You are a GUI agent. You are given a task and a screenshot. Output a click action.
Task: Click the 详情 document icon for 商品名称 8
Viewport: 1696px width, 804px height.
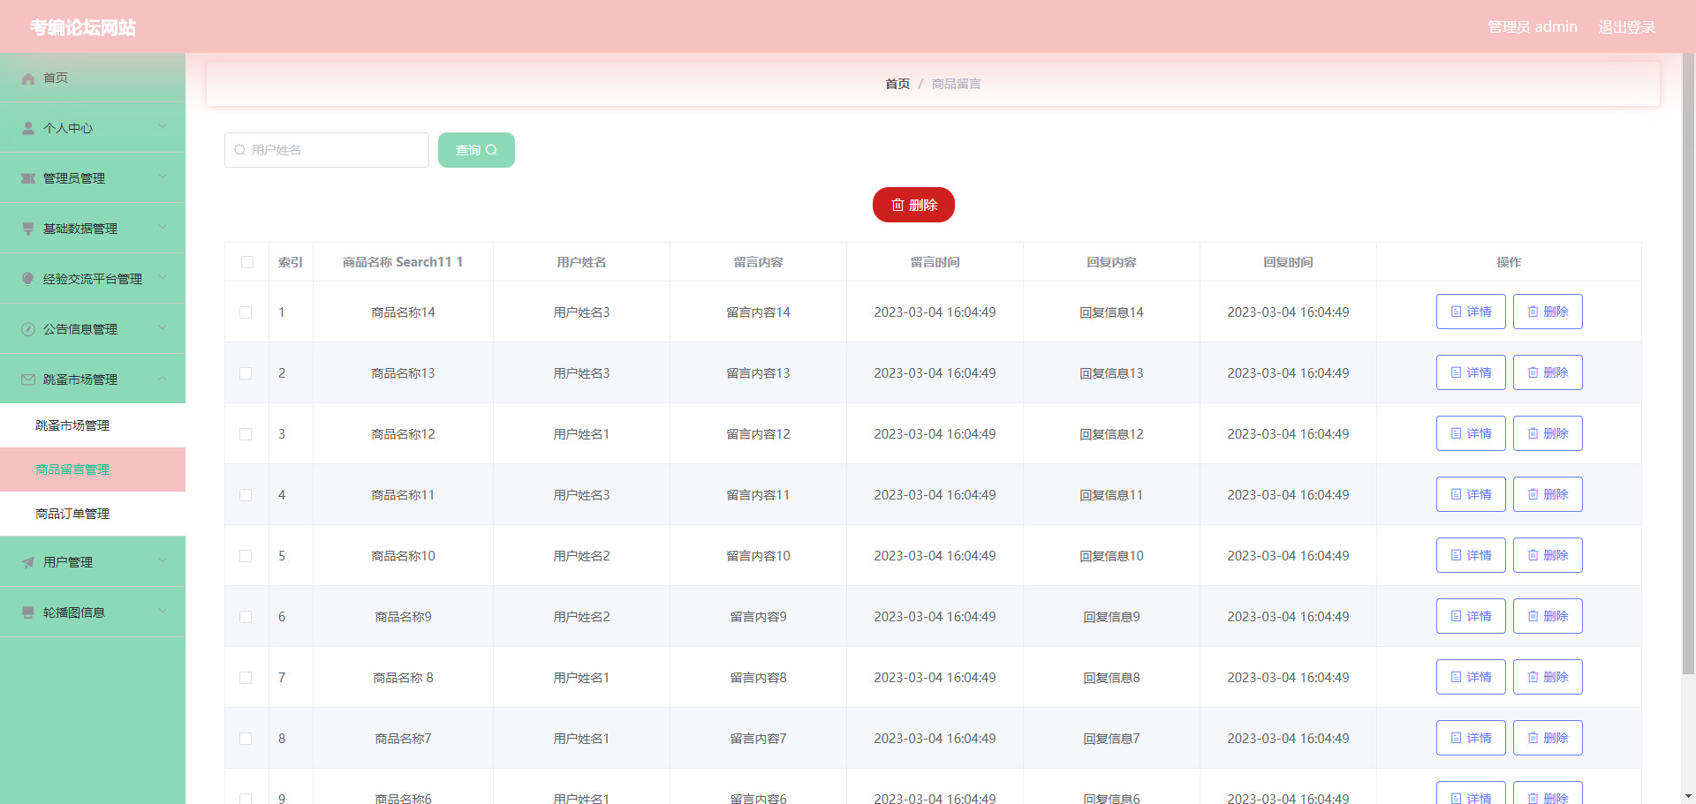click(1456, 677)
